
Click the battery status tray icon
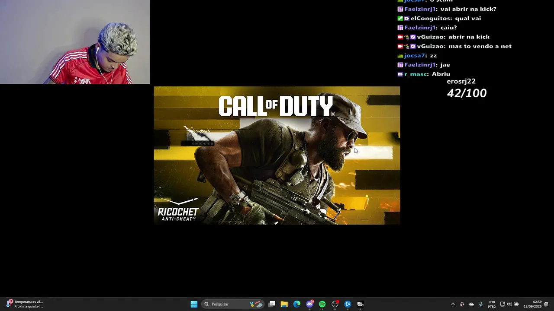(516, 304)
